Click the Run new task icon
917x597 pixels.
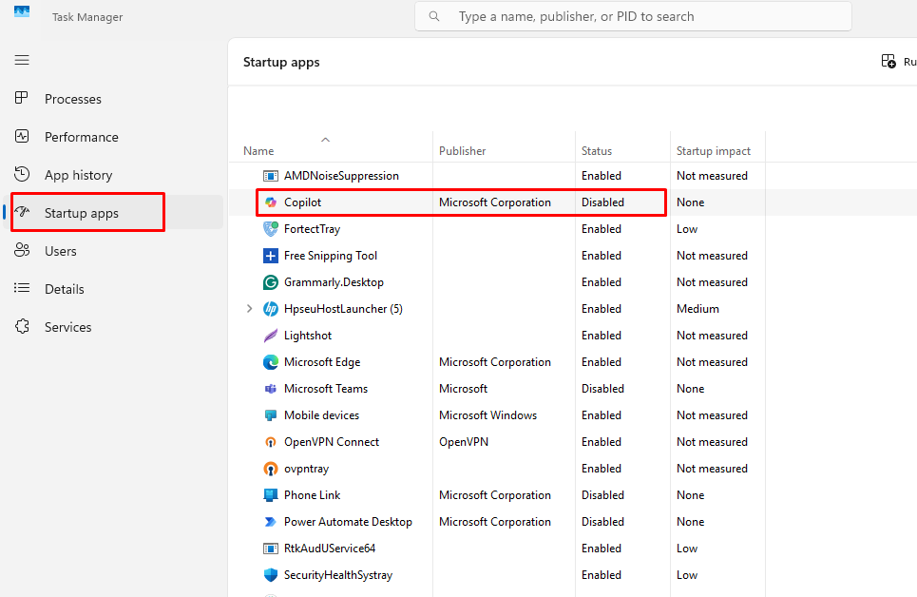tap(889, 60)
